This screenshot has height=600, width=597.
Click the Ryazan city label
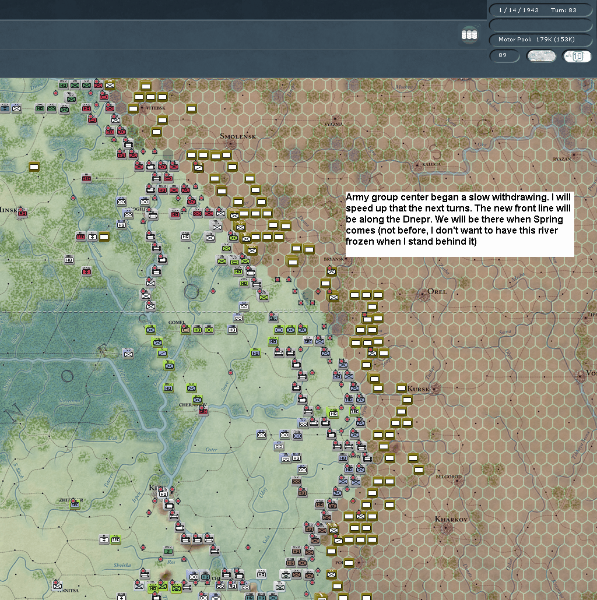[x=562, y=159]
